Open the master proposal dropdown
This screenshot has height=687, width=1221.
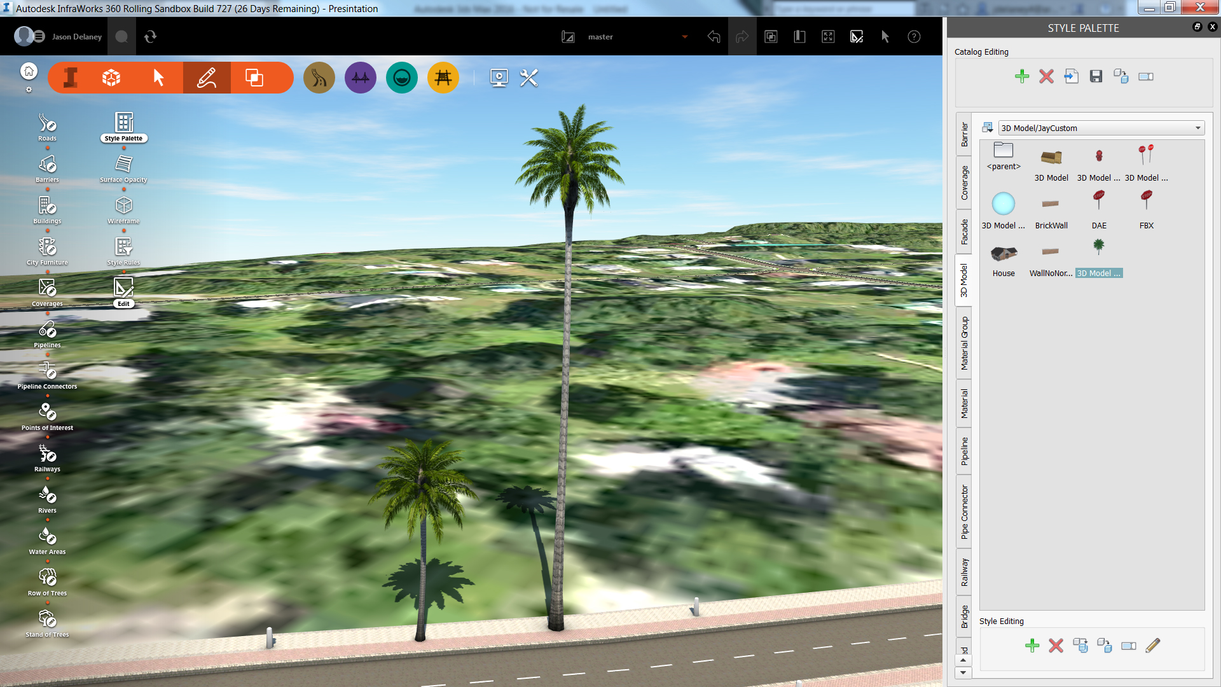point(684,37)
